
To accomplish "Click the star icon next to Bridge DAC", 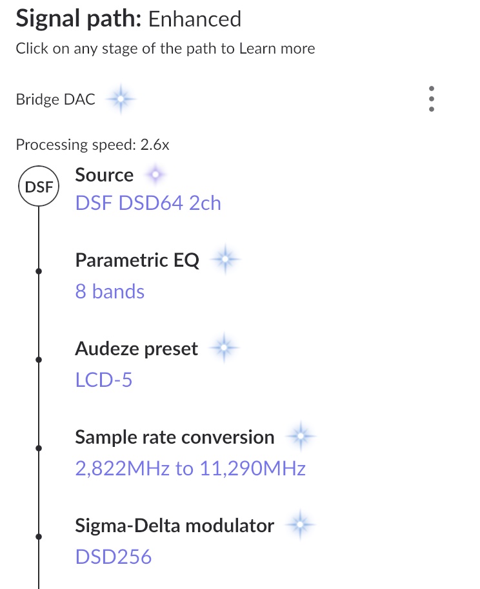I will [121, 99].
